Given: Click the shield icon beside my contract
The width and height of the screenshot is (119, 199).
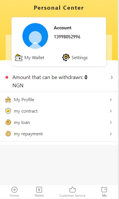Looking at the screenshot, I should click(8, 111).
